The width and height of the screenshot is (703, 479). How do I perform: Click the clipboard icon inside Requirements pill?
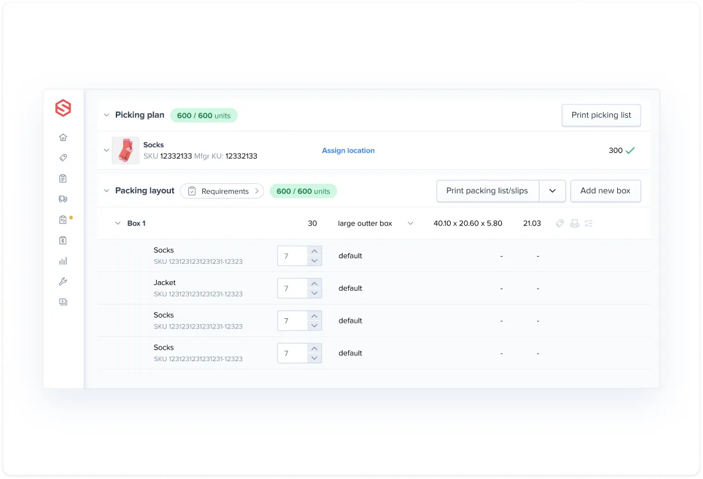click(x=192, y=191)
